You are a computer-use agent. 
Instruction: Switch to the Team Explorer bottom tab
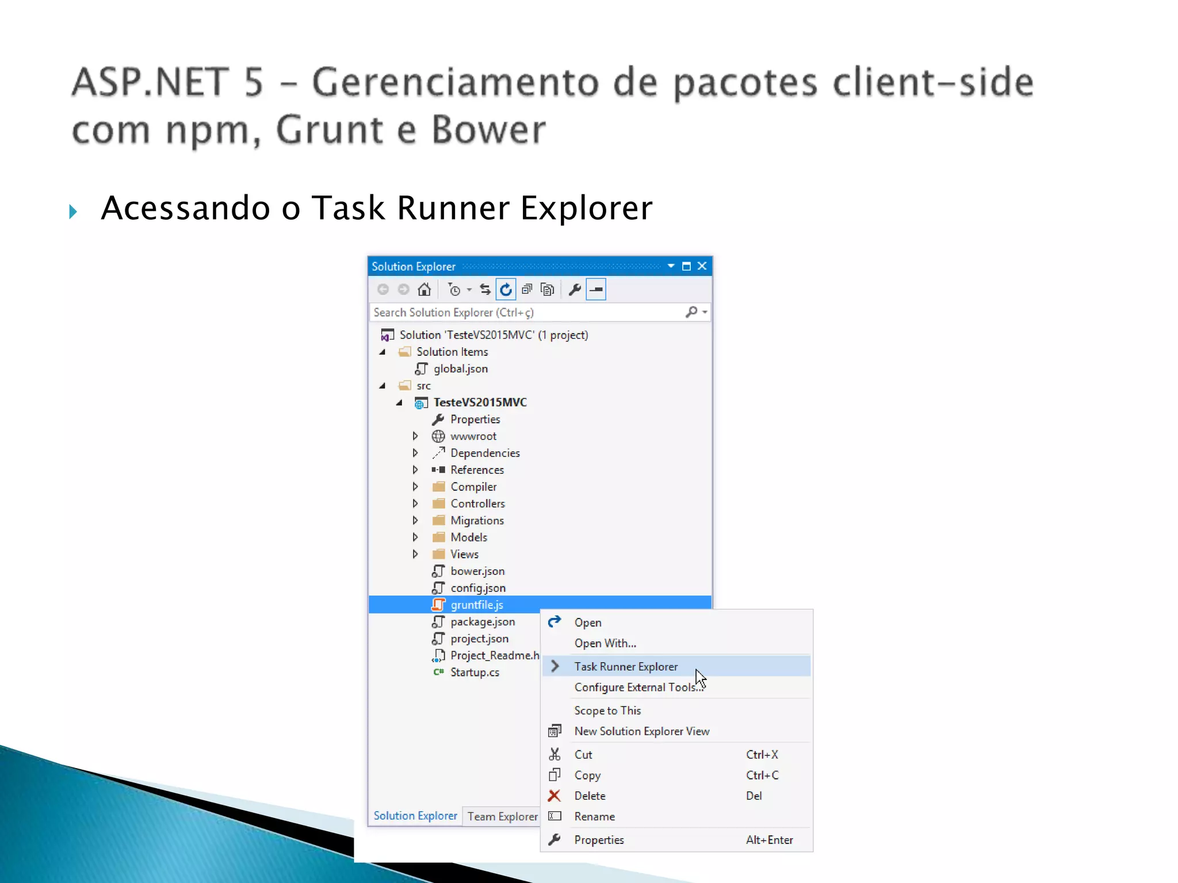coord(502,816)
